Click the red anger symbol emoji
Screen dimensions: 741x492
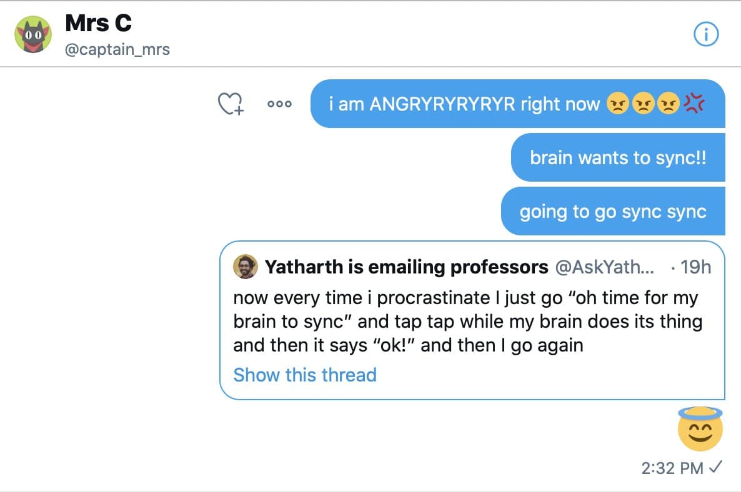pyautogui.click(x=694, y=104)
